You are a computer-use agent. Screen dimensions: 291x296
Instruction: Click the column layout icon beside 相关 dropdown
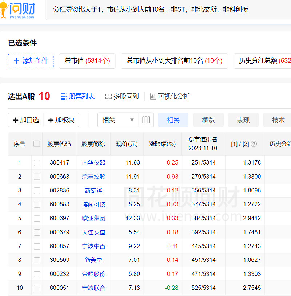pyautogui.click(x=145, y=120)
